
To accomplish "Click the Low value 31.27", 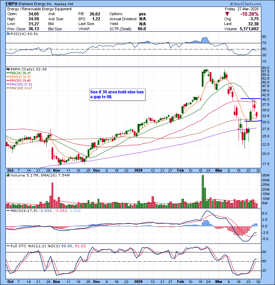I will tap(33, 24).
